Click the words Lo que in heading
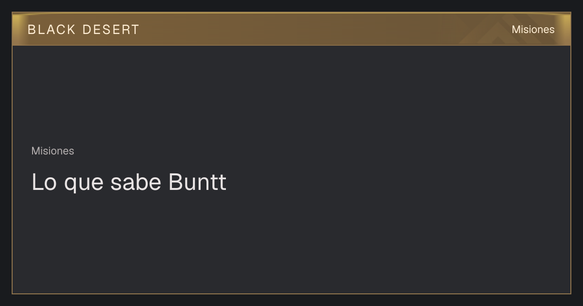This screenshot has height=306, width=583. click(x=68, y=183)
